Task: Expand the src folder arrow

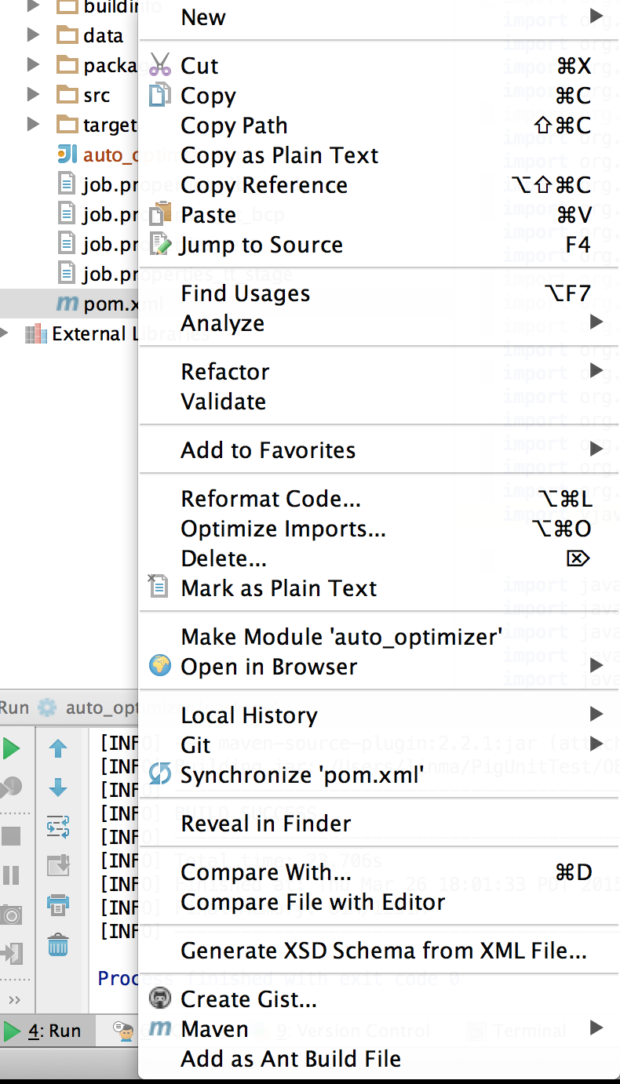Action: click(33, 95)
